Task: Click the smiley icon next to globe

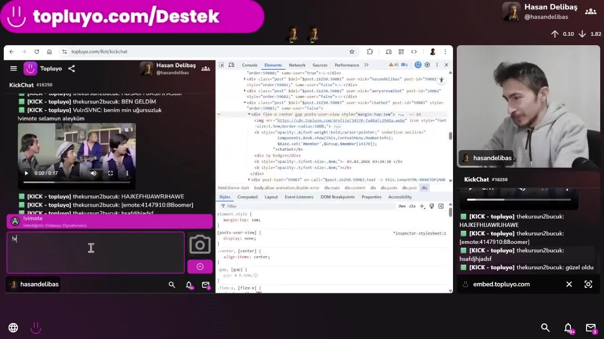Action: [36, 328]
